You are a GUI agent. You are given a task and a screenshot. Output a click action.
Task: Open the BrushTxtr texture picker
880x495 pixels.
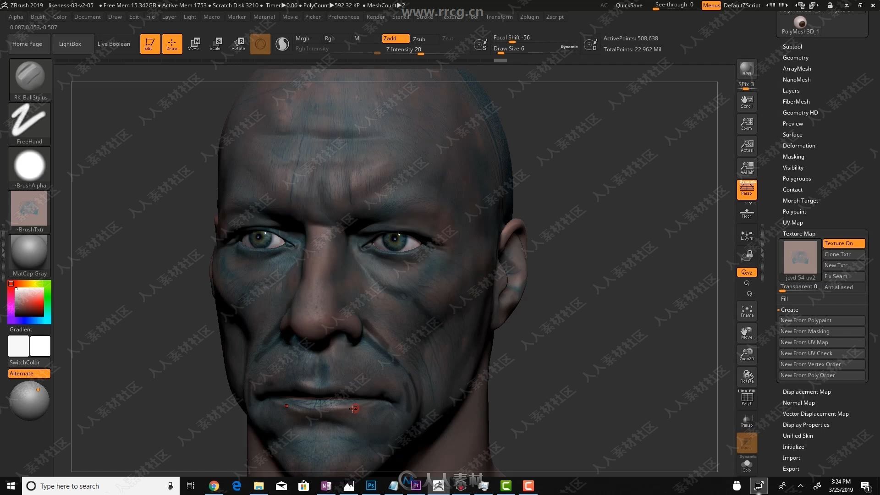click(30, 212)
